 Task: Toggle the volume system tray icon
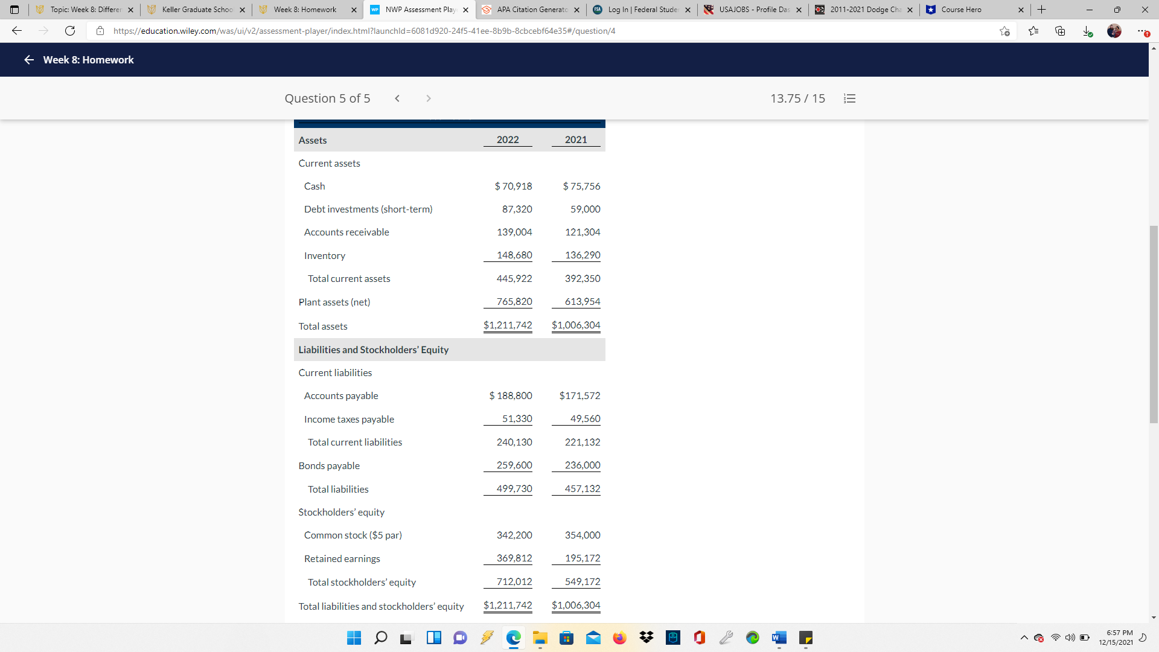click(1070, 638)
